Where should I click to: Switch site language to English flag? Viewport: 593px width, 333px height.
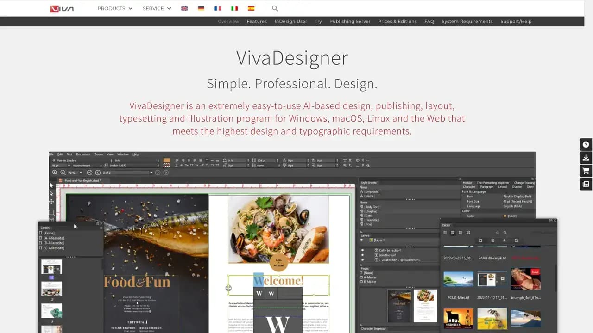pyautogui.click(x=184, y=8)
